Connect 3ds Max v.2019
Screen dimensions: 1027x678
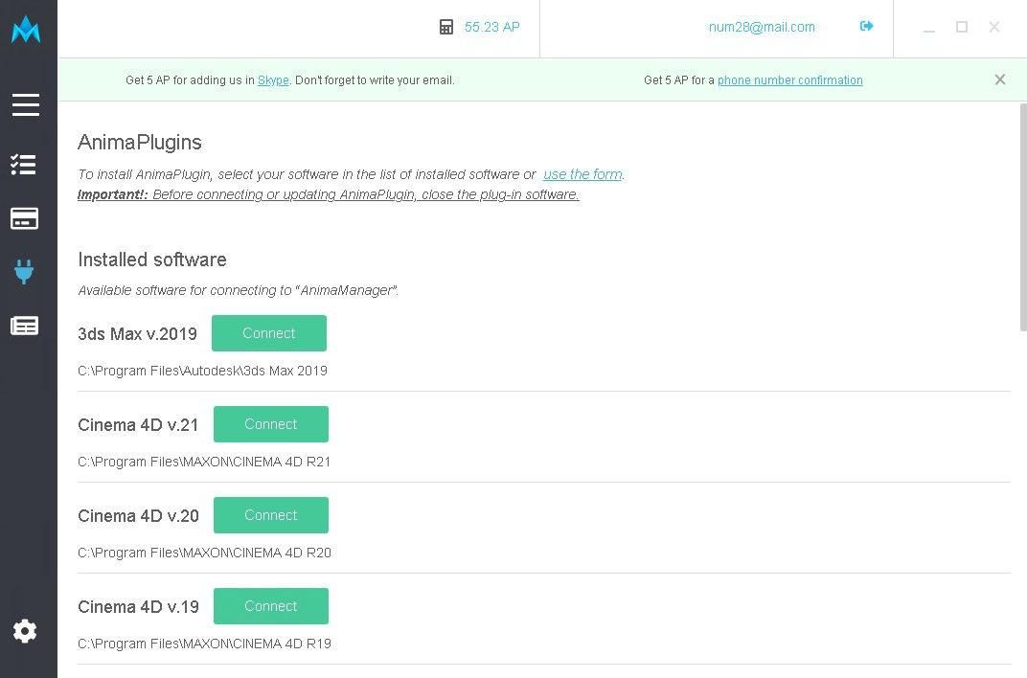[x=268, y=333]
